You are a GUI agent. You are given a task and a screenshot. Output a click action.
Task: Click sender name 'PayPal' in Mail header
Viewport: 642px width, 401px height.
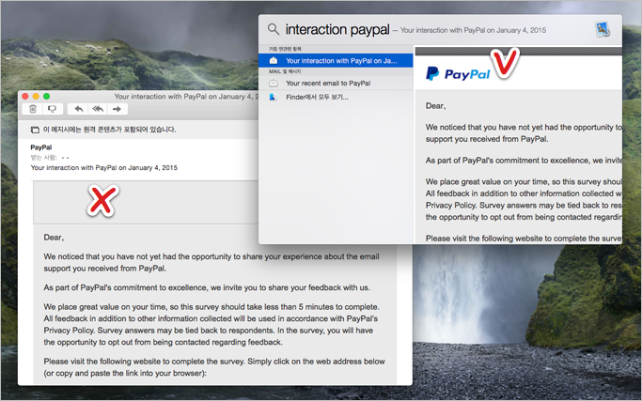41,147
